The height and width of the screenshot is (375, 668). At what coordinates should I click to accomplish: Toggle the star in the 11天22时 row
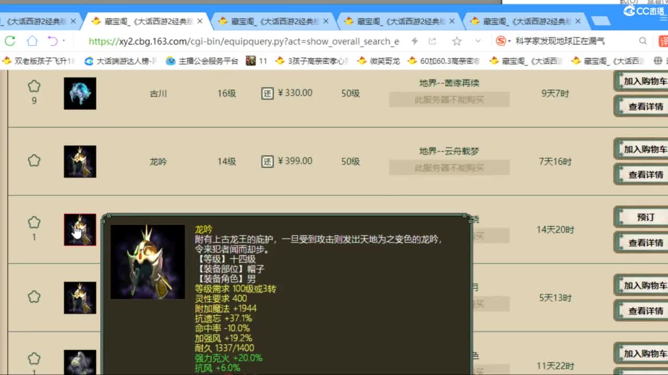click(34, 359)
